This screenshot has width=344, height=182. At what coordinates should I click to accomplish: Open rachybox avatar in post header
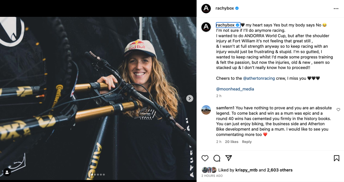[x=206, y=8]
